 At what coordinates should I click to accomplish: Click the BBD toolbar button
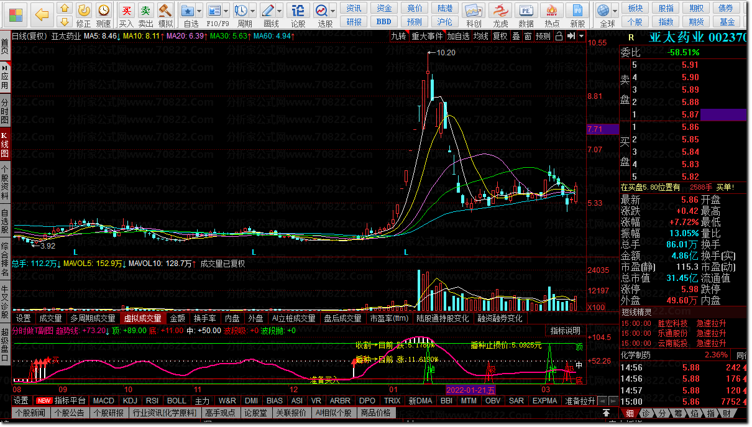click(x=384, y=22)
